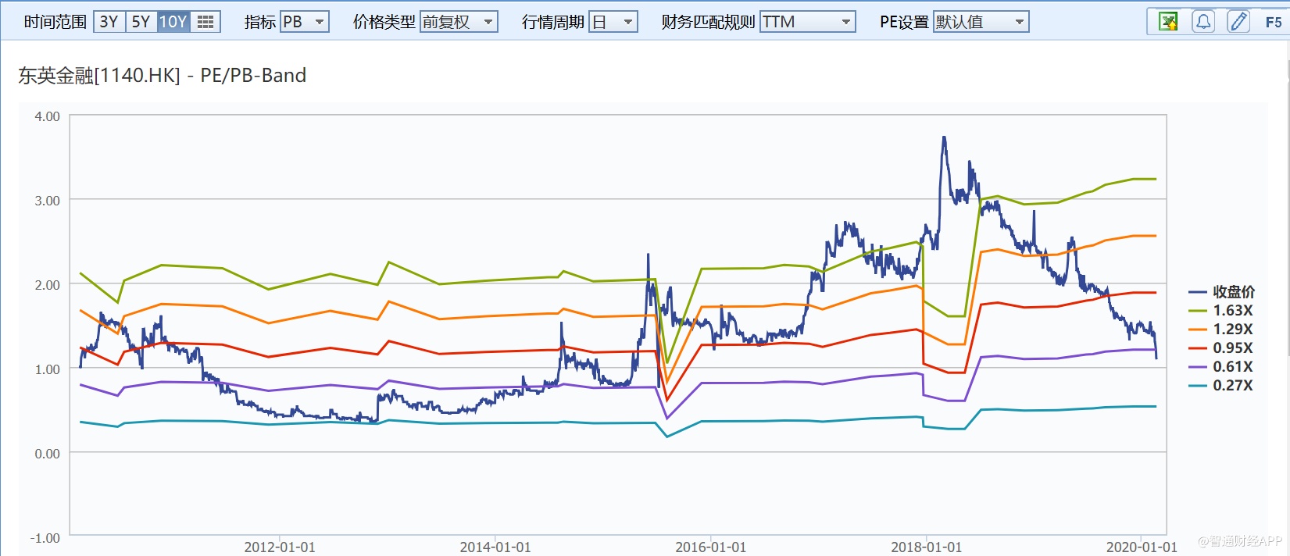Select the 5Y time range
This screenshot has height=556, width=1290.
[x=141, y=22]
